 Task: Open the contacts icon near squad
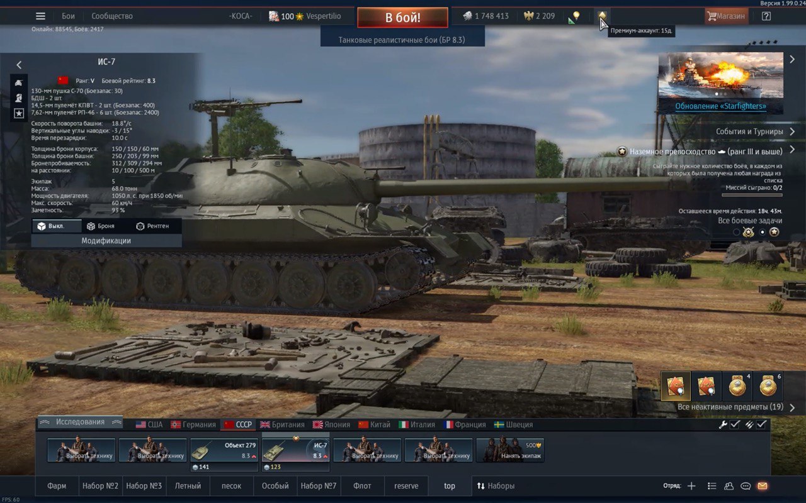pyautogui.click(x=729, y=486)
